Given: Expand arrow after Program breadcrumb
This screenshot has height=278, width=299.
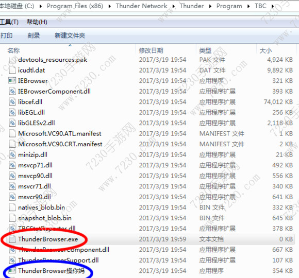Looking at the screenshot, I should [x=248, y=6].
